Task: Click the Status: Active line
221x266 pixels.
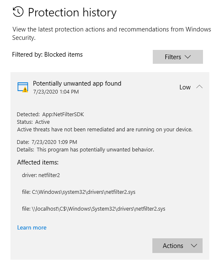Action: click(x=33, y=122)
